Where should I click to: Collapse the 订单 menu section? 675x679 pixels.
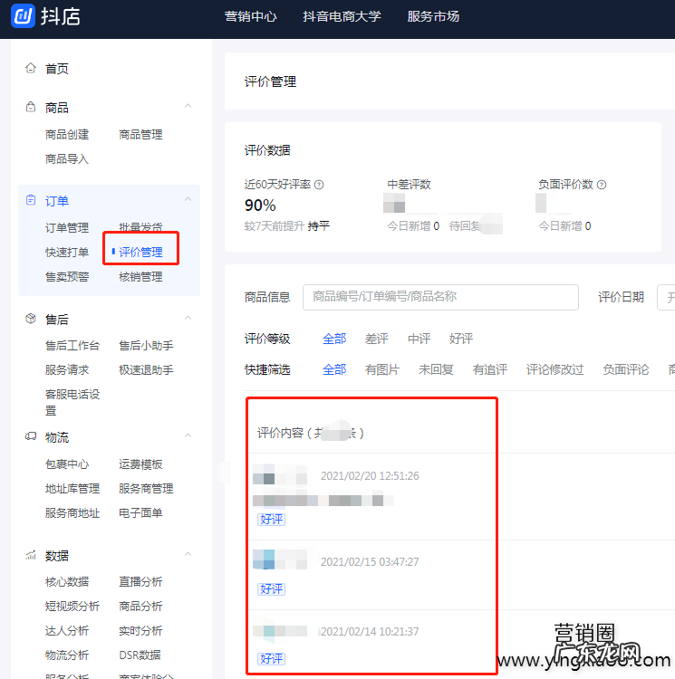(188, 200)
